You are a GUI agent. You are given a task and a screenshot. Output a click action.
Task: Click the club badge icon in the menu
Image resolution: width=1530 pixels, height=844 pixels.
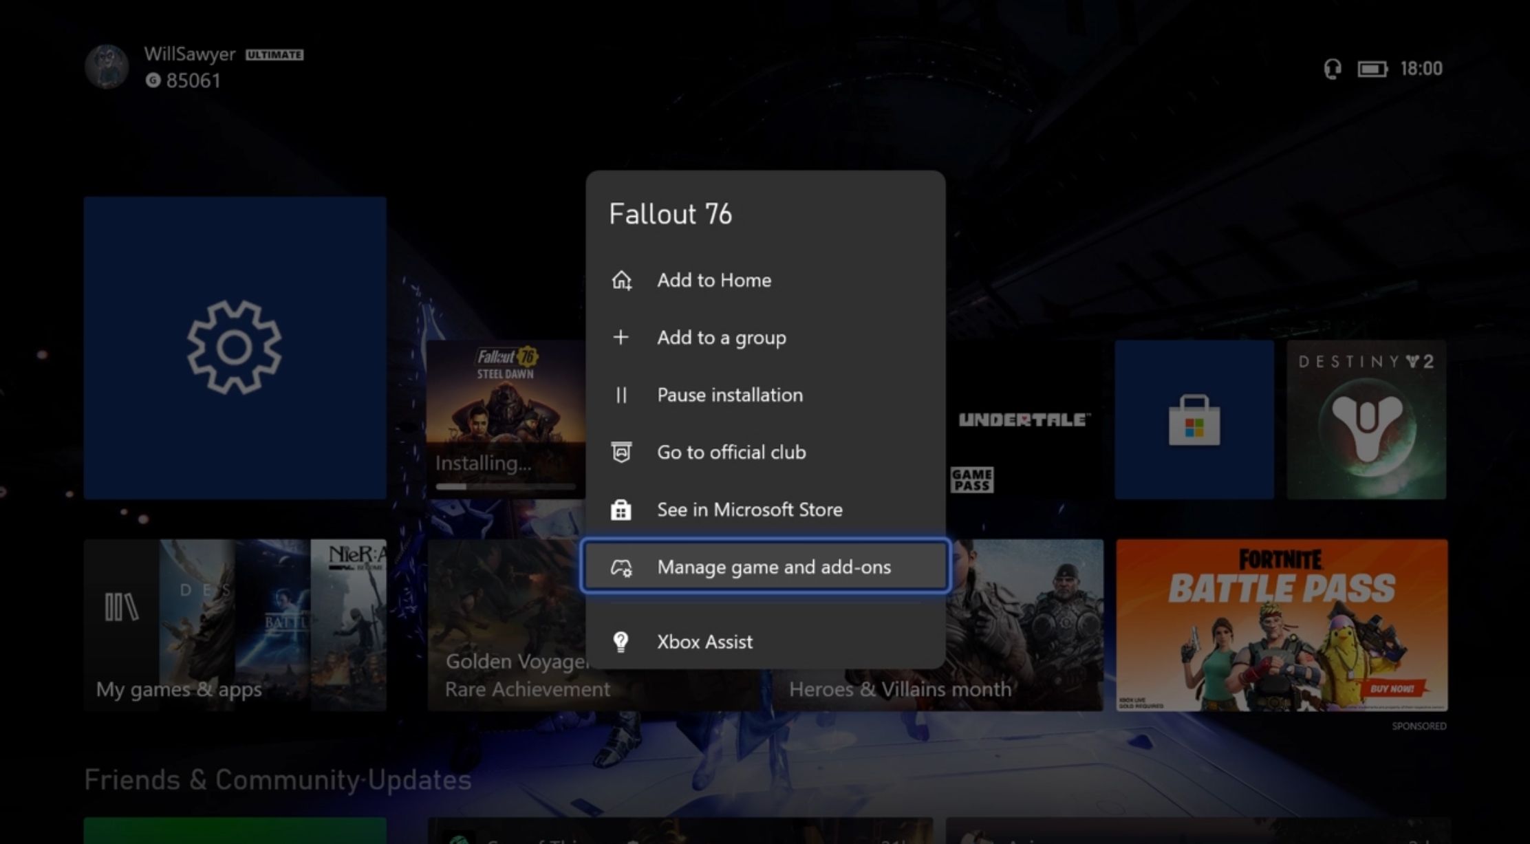[x=621, y=452]
